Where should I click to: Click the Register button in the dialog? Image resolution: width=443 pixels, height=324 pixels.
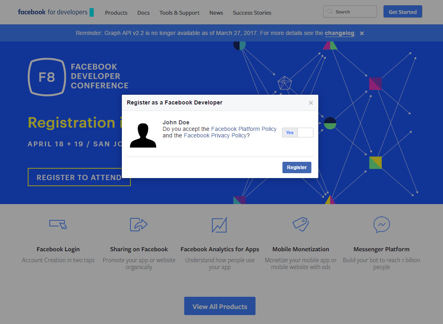pos(297,167)
